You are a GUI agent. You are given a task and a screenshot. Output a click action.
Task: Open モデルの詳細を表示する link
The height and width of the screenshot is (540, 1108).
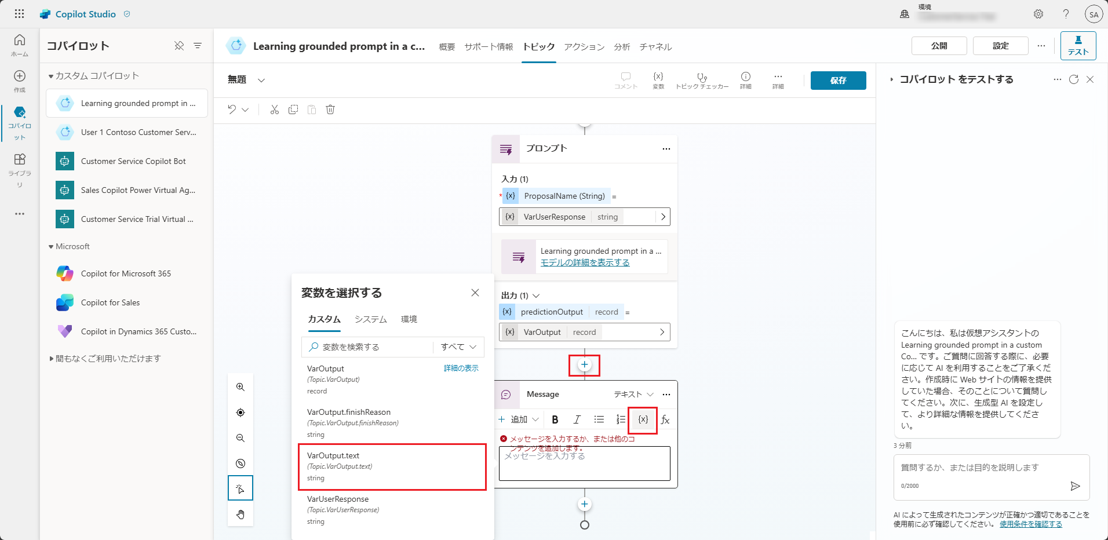[x=585, y=262]
